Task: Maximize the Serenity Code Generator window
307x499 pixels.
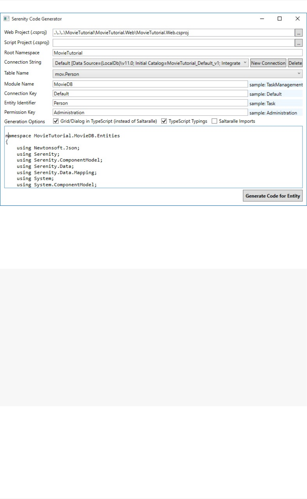Action: tap(280, 19)
